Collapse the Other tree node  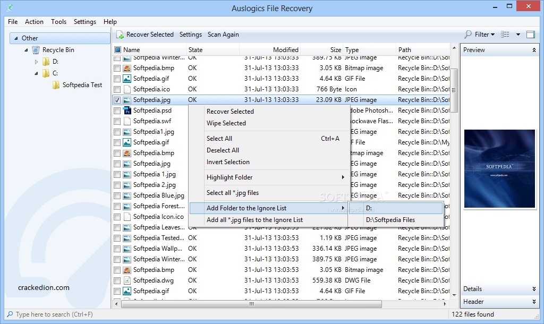click(16, 38)
